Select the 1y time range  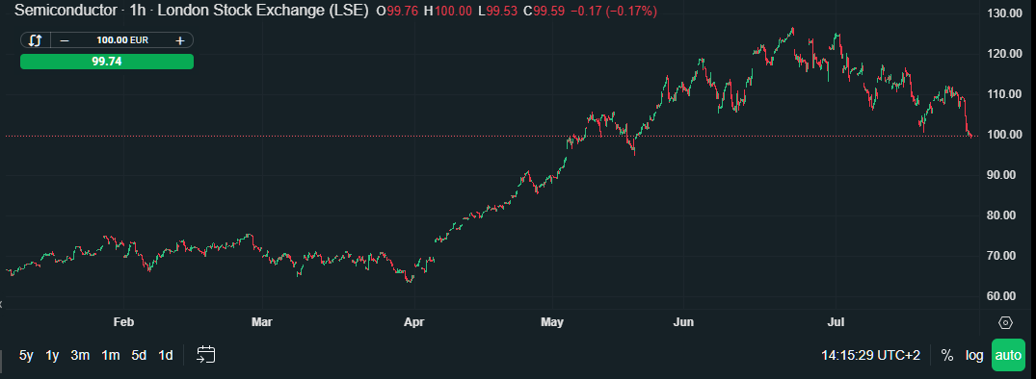(x=52, y=355)
